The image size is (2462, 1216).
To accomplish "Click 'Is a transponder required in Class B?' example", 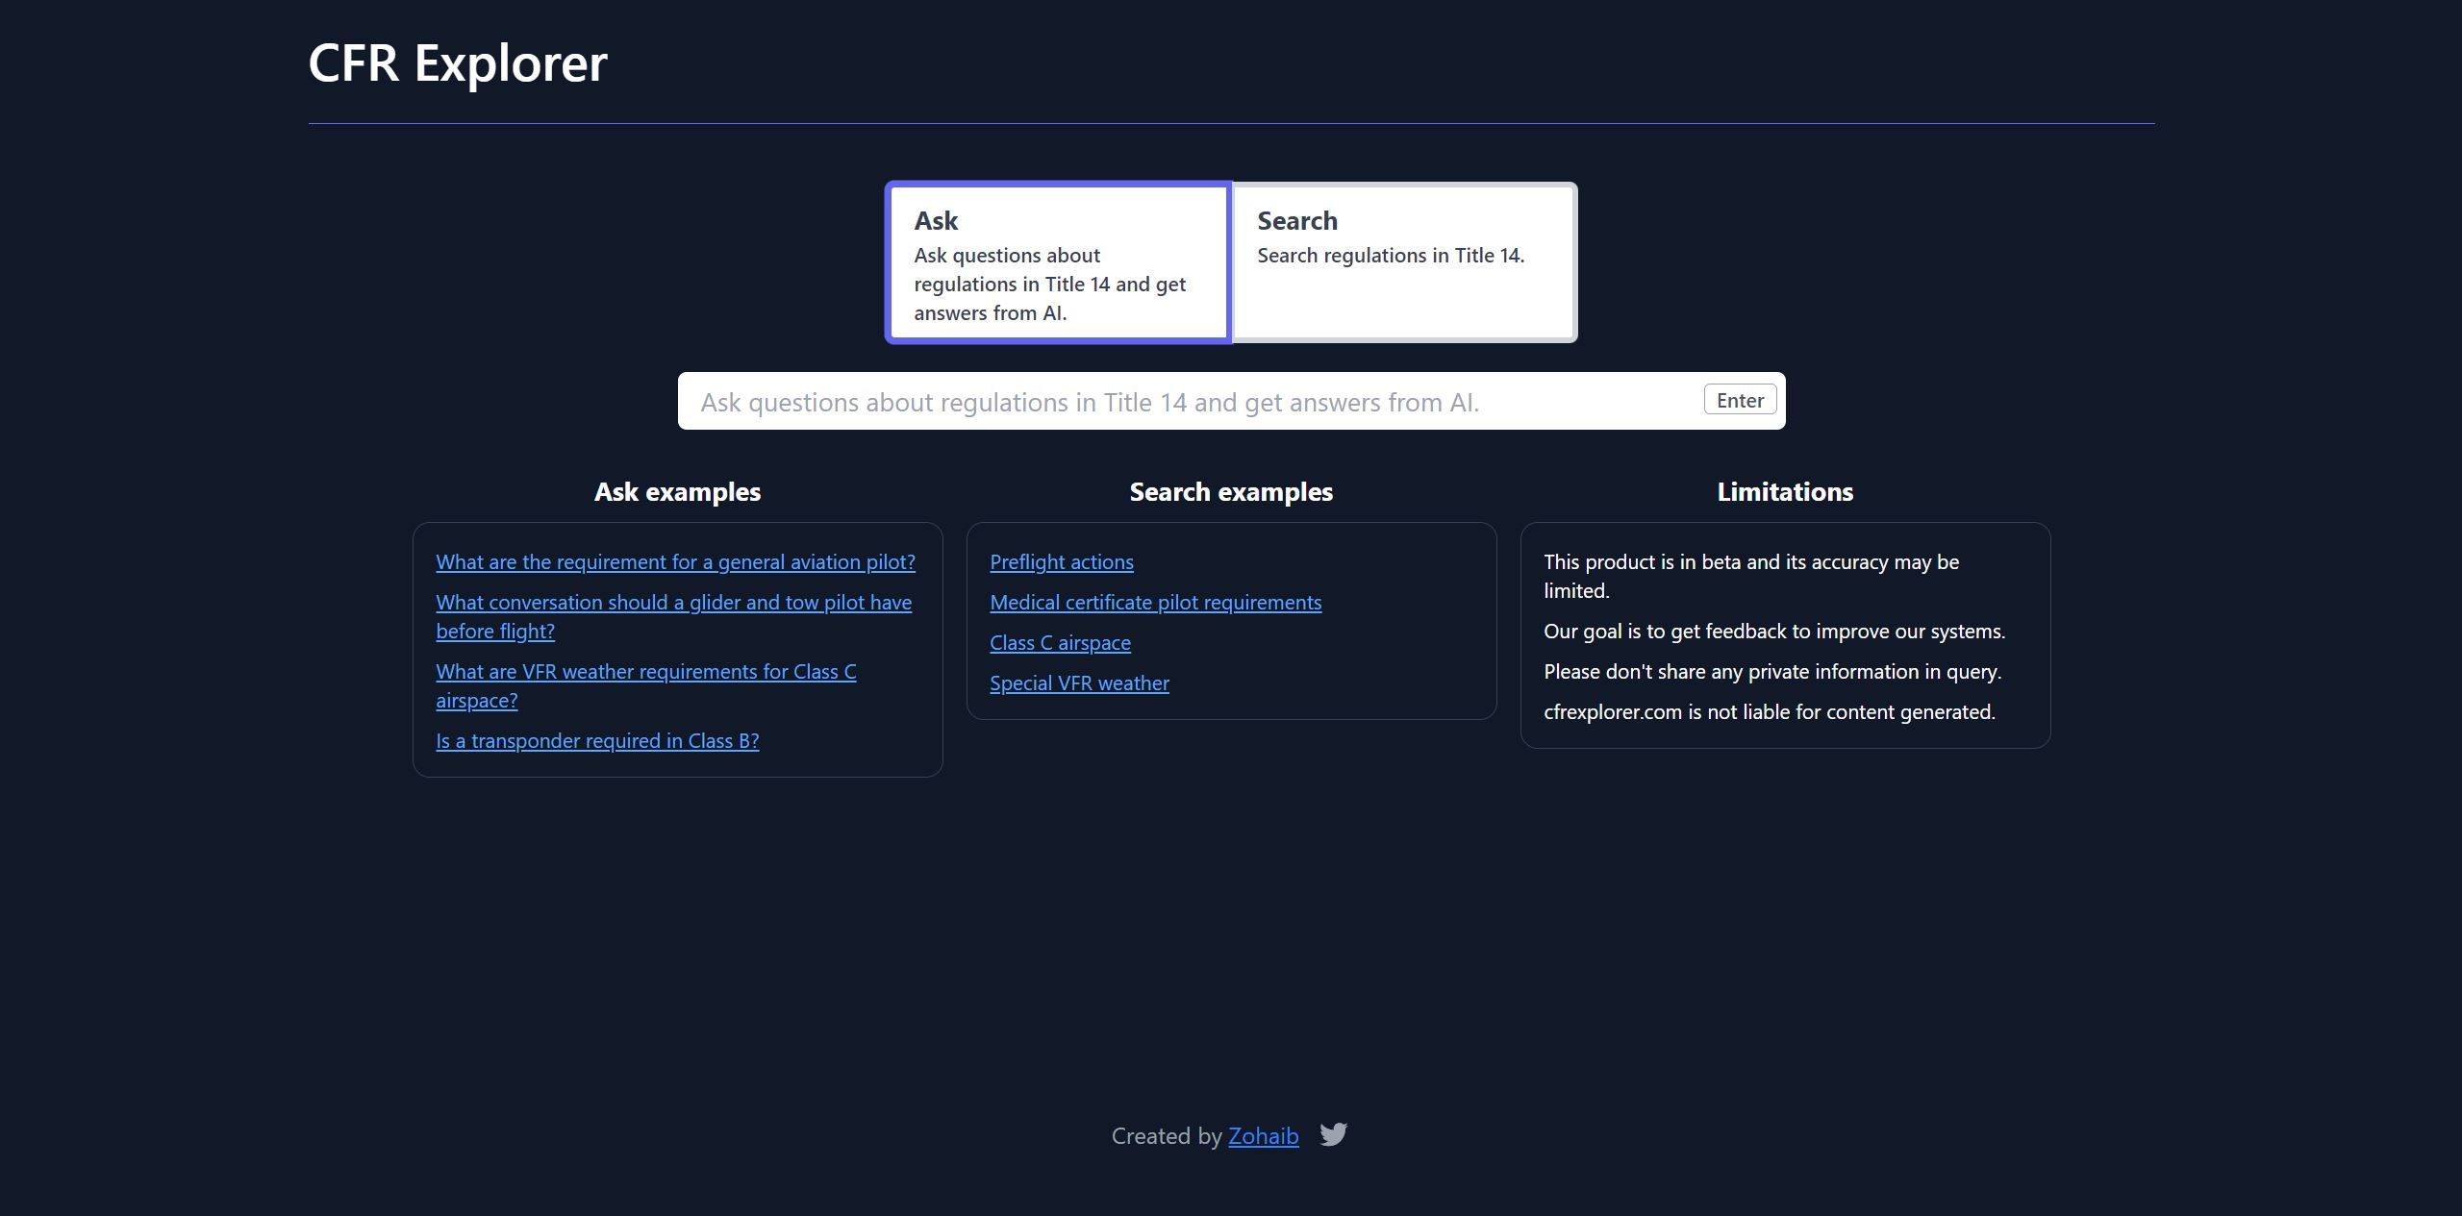I will [x=598, y=739].
